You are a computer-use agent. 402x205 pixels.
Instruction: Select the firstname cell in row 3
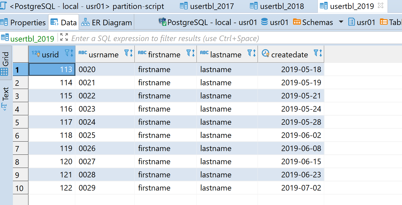165,96
